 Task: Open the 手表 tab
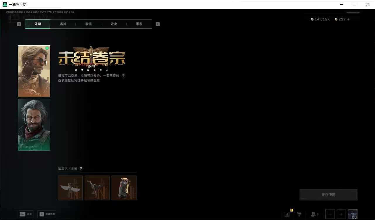tap(139, 24)
